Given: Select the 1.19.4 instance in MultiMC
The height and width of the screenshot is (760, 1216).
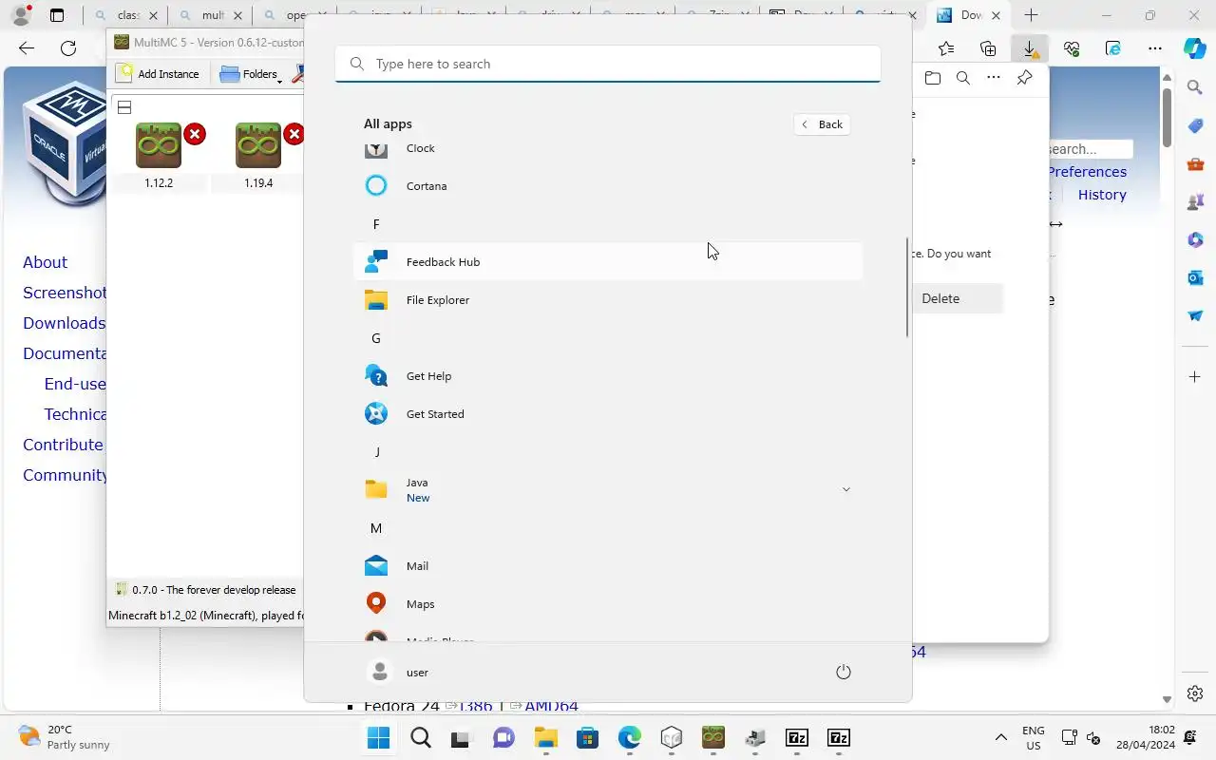Looking at the screenshot, I should tap(258, 156).
